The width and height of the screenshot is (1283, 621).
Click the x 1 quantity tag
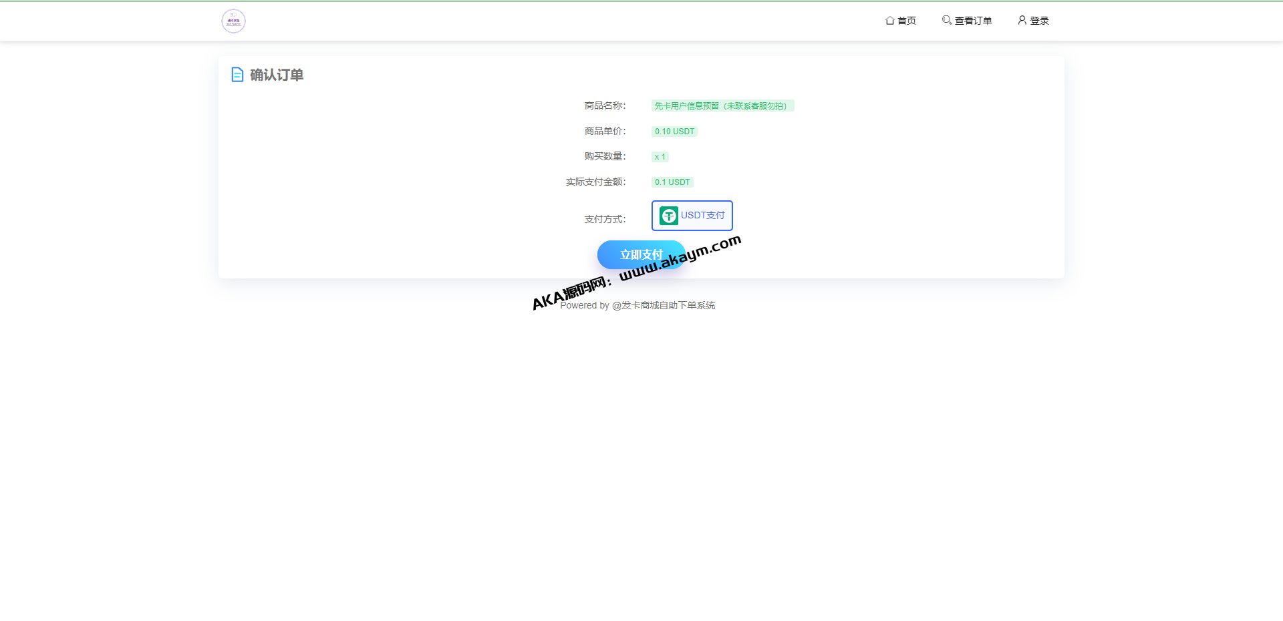(x=660, y=157)
